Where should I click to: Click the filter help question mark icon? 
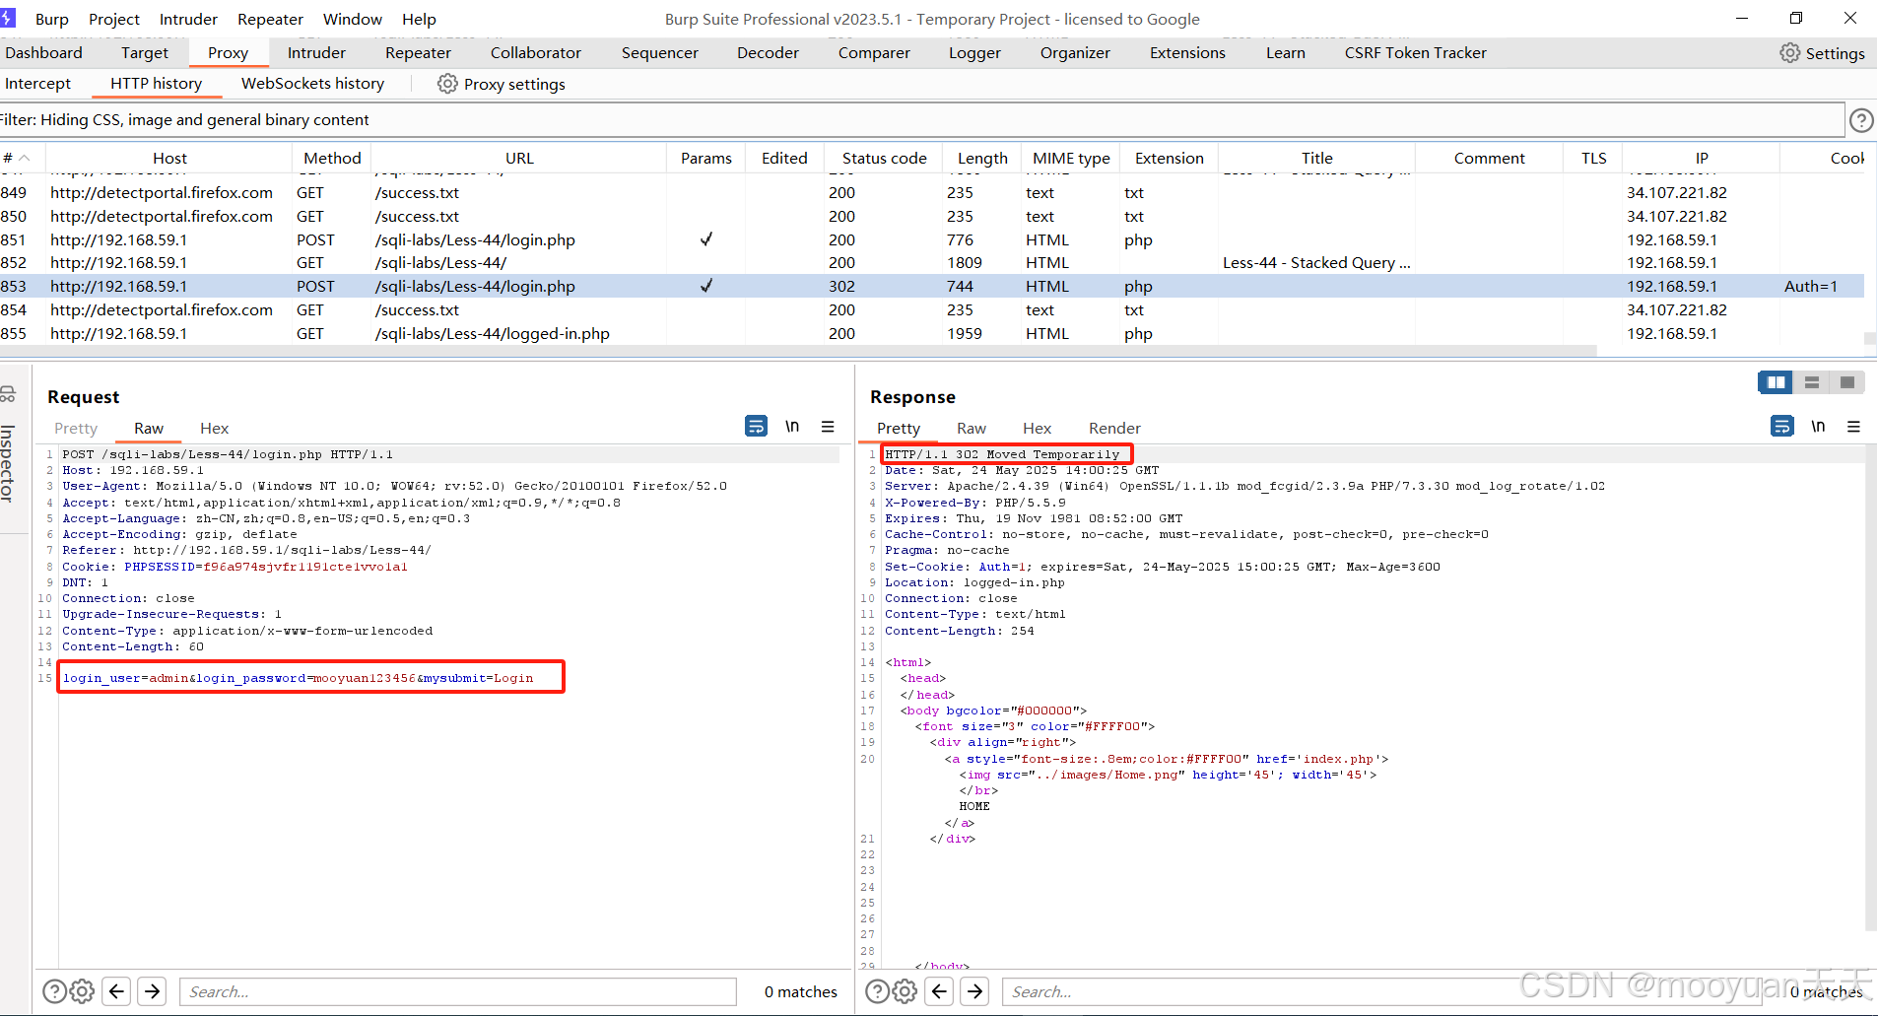(x=1861, y=120)
